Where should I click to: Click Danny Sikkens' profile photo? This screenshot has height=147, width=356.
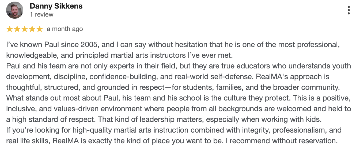pos(15,10)
